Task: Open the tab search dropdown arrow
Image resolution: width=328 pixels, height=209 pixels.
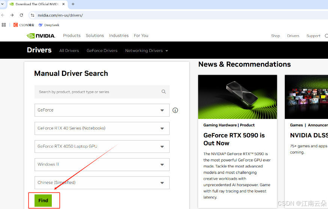Action: click(2, 4)
